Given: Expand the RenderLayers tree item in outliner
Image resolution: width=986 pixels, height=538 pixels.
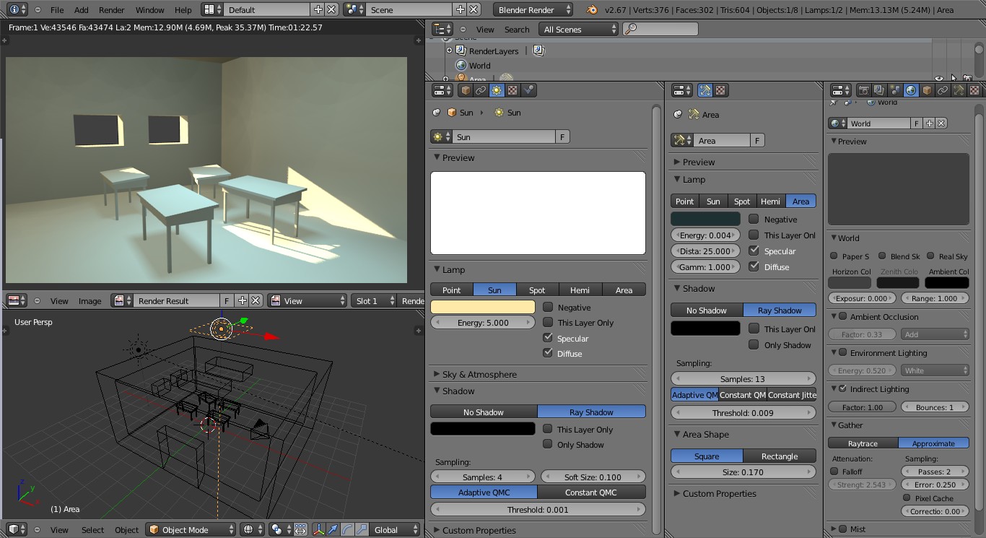Looking at the screenshot, I should click(x=449, y=51).
